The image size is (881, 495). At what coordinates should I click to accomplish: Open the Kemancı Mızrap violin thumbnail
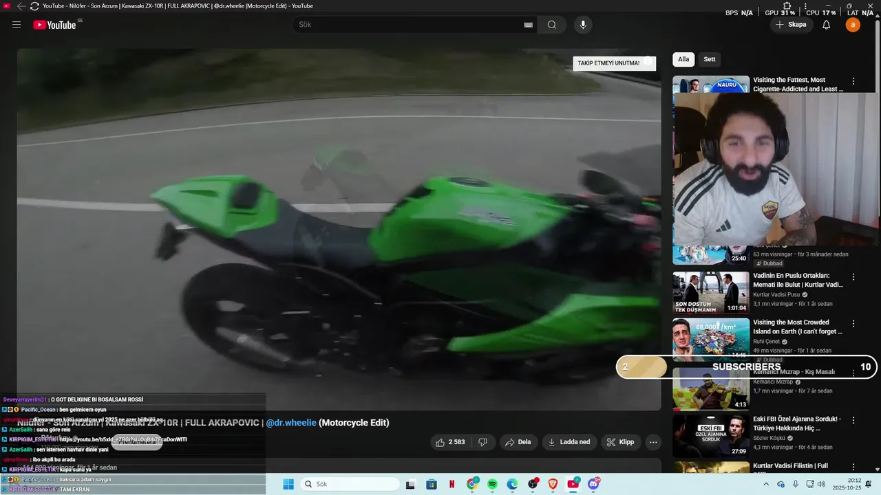(711, 390)
